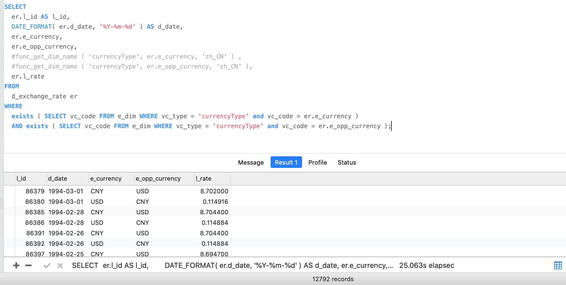
Task: Switch to the Profile tab
Action: [317, 162]
